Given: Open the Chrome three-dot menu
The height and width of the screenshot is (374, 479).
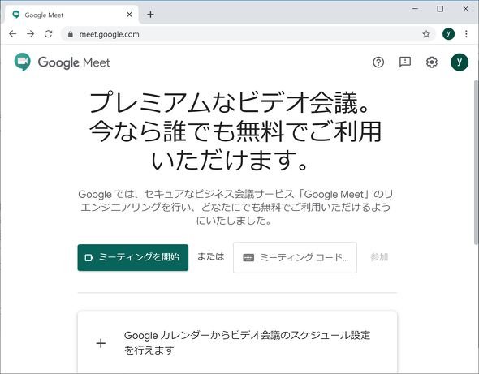Looking at the screenshot, I should pos(466,34).
